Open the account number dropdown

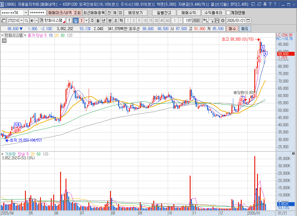point(26,13)
